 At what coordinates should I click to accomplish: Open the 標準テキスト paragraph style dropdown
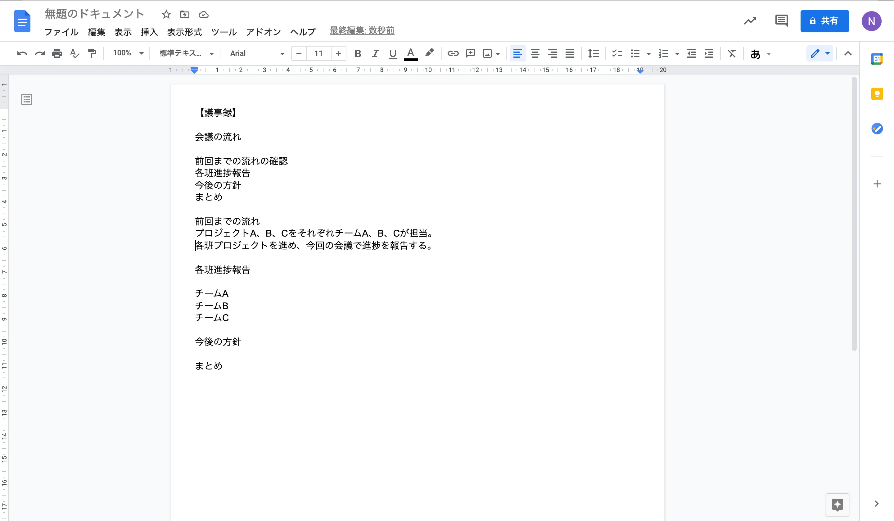pos(187,54)
